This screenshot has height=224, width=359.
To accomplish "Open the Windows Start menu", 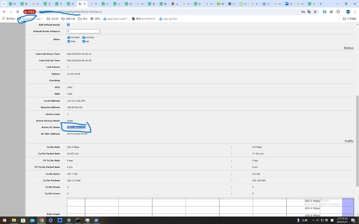I will 4,220.
